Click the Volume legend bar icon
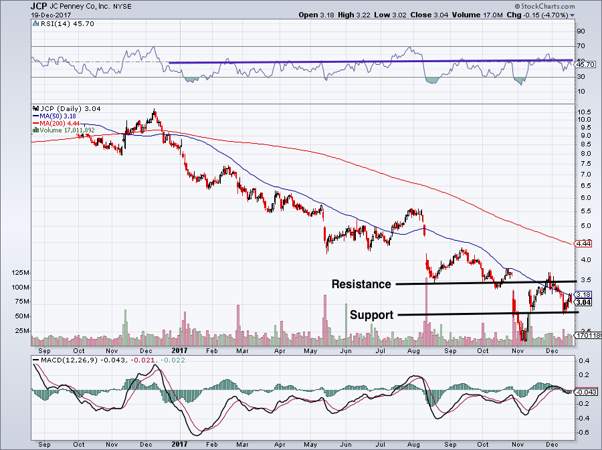Image resolution: width=602 pixels, height=450 pixels. (35, 130)
